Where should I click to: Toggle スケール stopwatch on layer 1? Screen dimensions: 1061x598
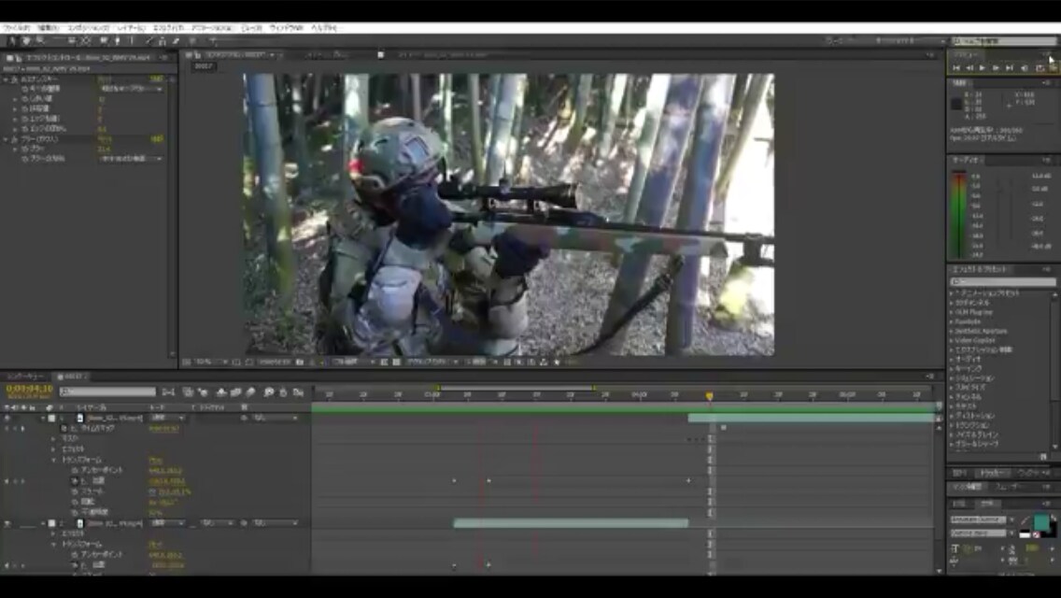click(75, 491)
